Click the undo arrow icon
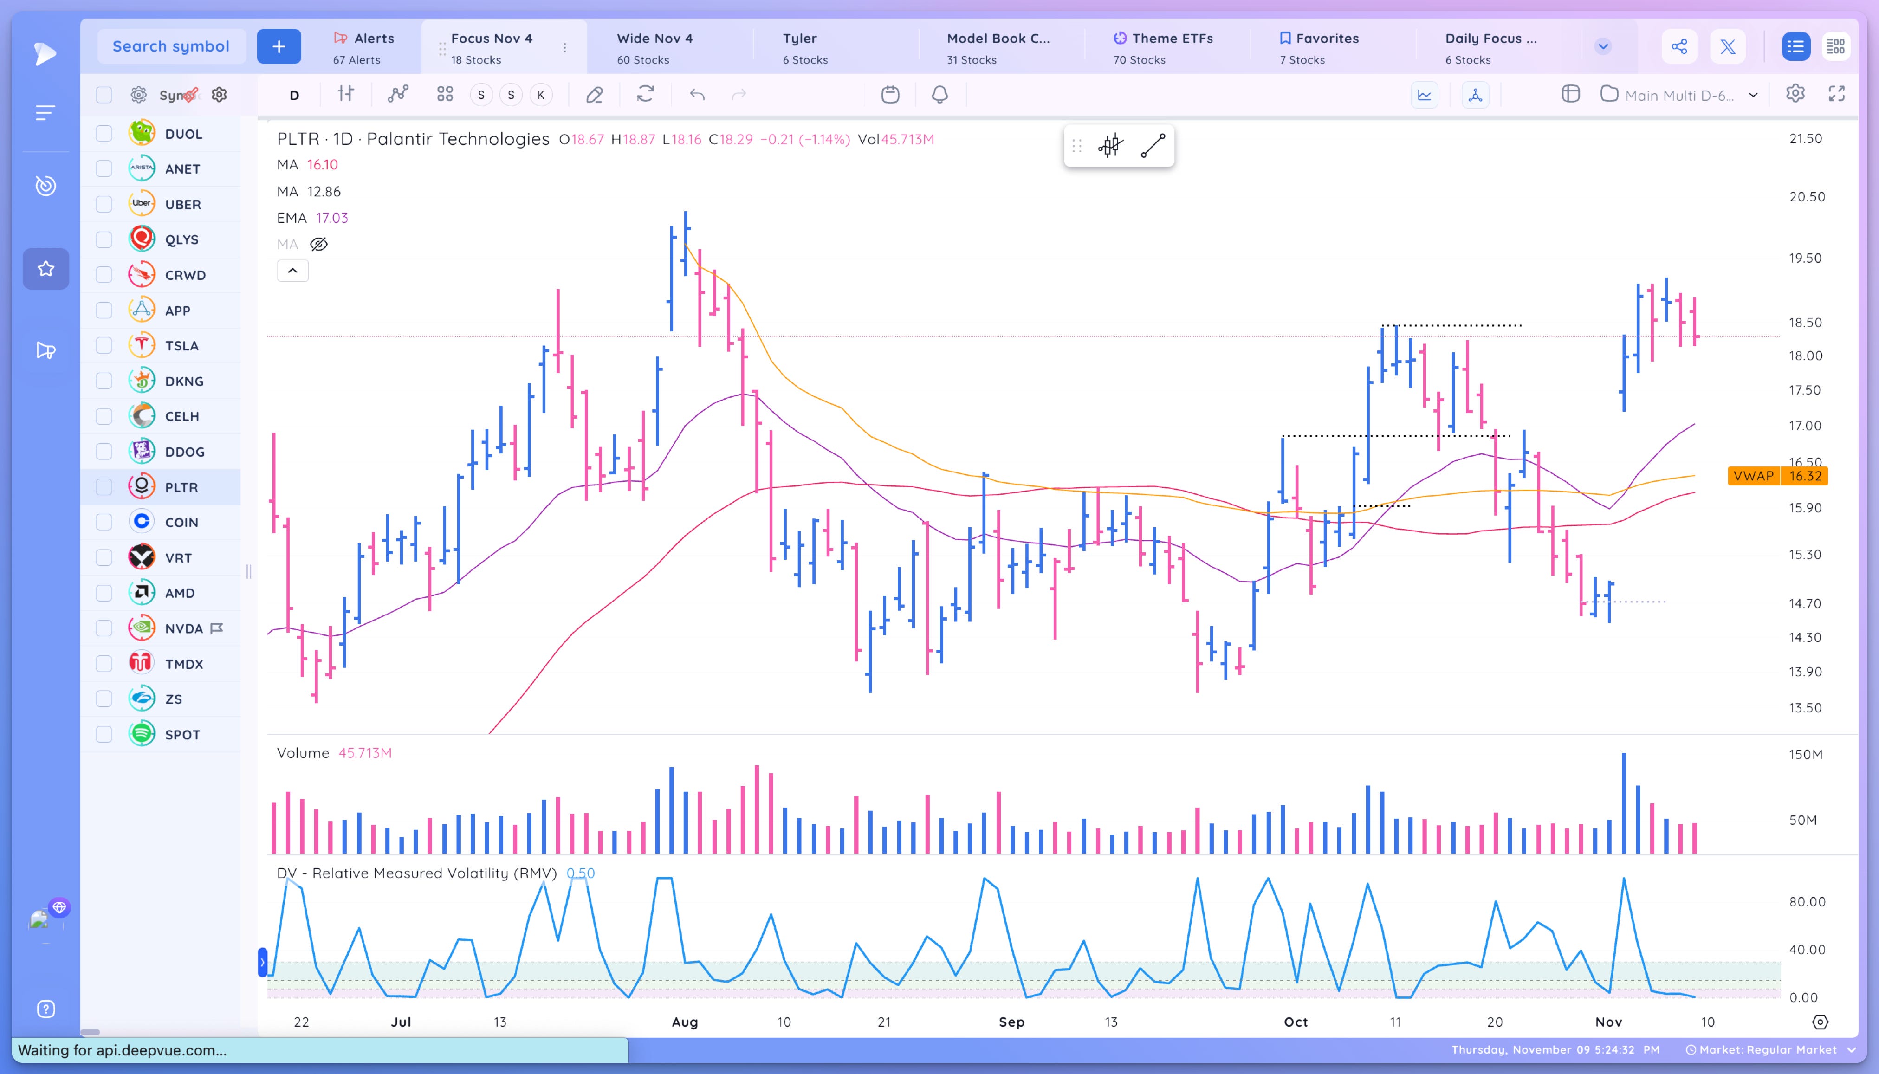The width and height of the screenshot is (1879, 1074). pyautogui.click(x=697, y=94)
